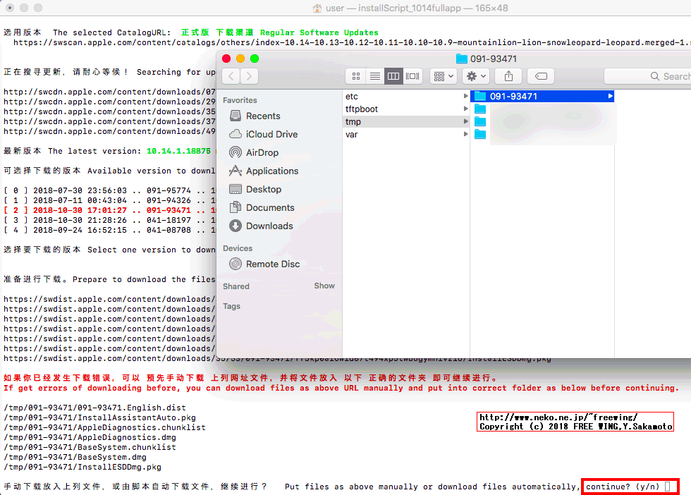Go back in Finder navigation
Image resolution: width=691 pixels, height=495 pixels.
tap(231, 76)
